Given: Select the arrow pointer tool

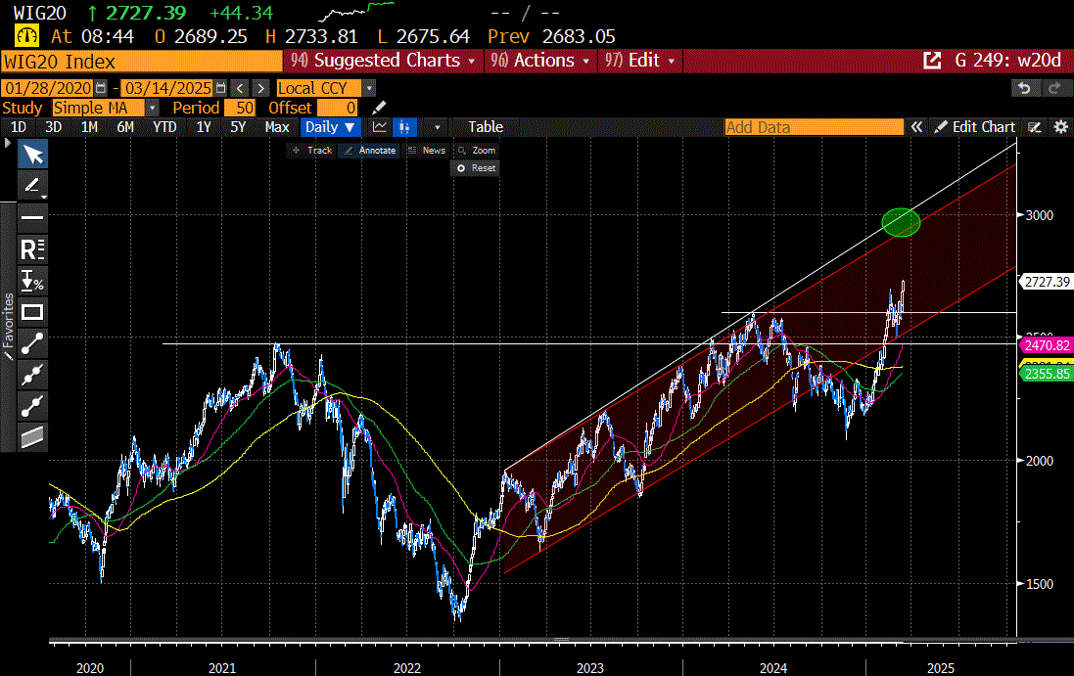Looking at the screenshot, I should (32, 155).
